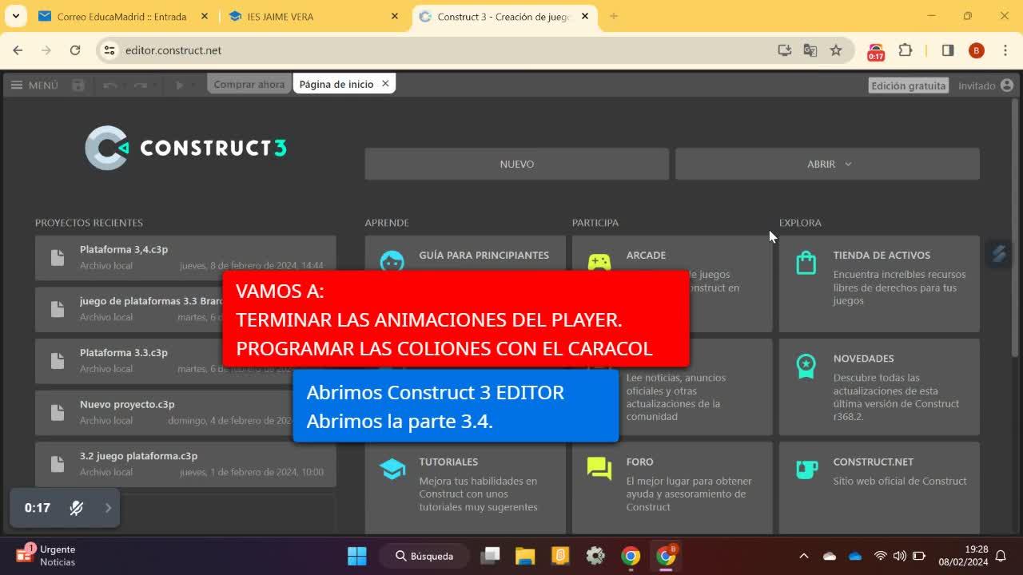Open the FORO card title
The height and width of the screenshot is (575, 1023).
tap(639, 462)
